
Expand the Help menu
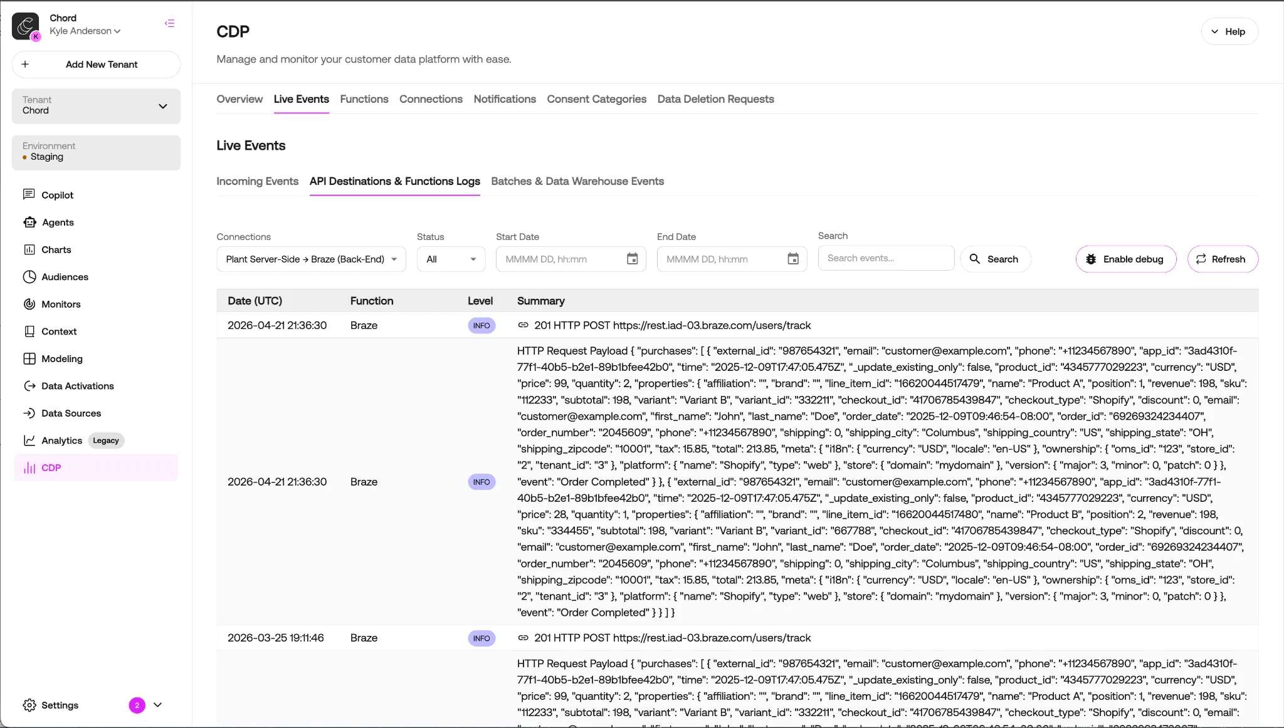click(1229, 31)
